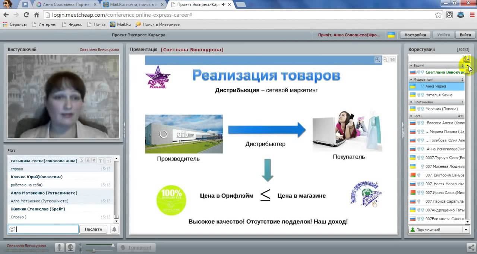Screen dimensions: 477x254
Task: Click the blue layers extension icon
Action: tap(461, 15)
